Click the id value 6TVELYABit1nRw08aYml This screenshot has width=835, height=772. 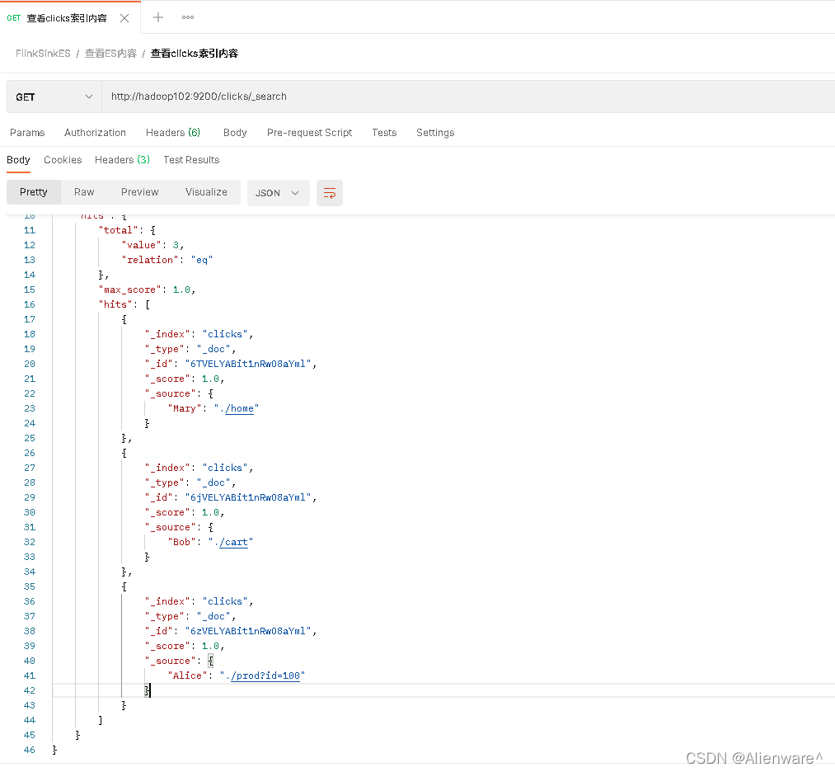[x=248, y=364]
